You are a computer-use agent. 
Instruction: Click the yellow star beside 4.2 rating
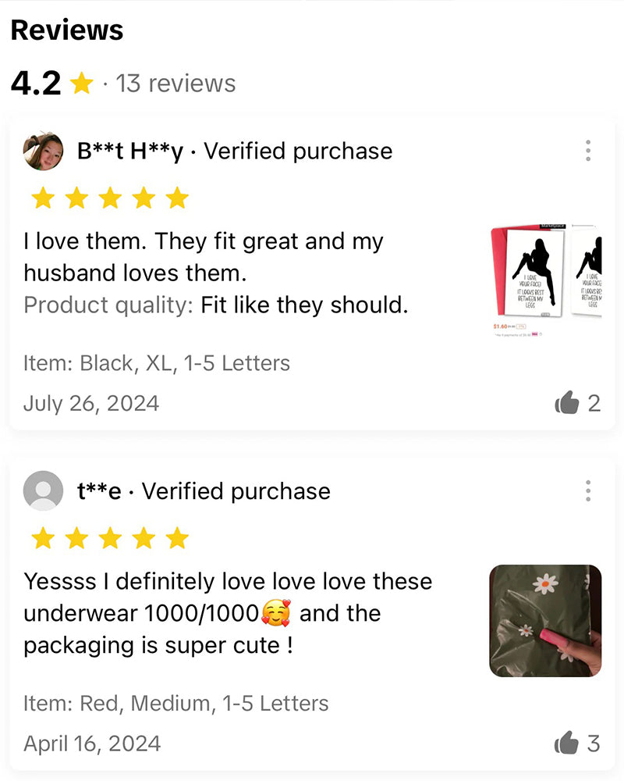(82, 84)
